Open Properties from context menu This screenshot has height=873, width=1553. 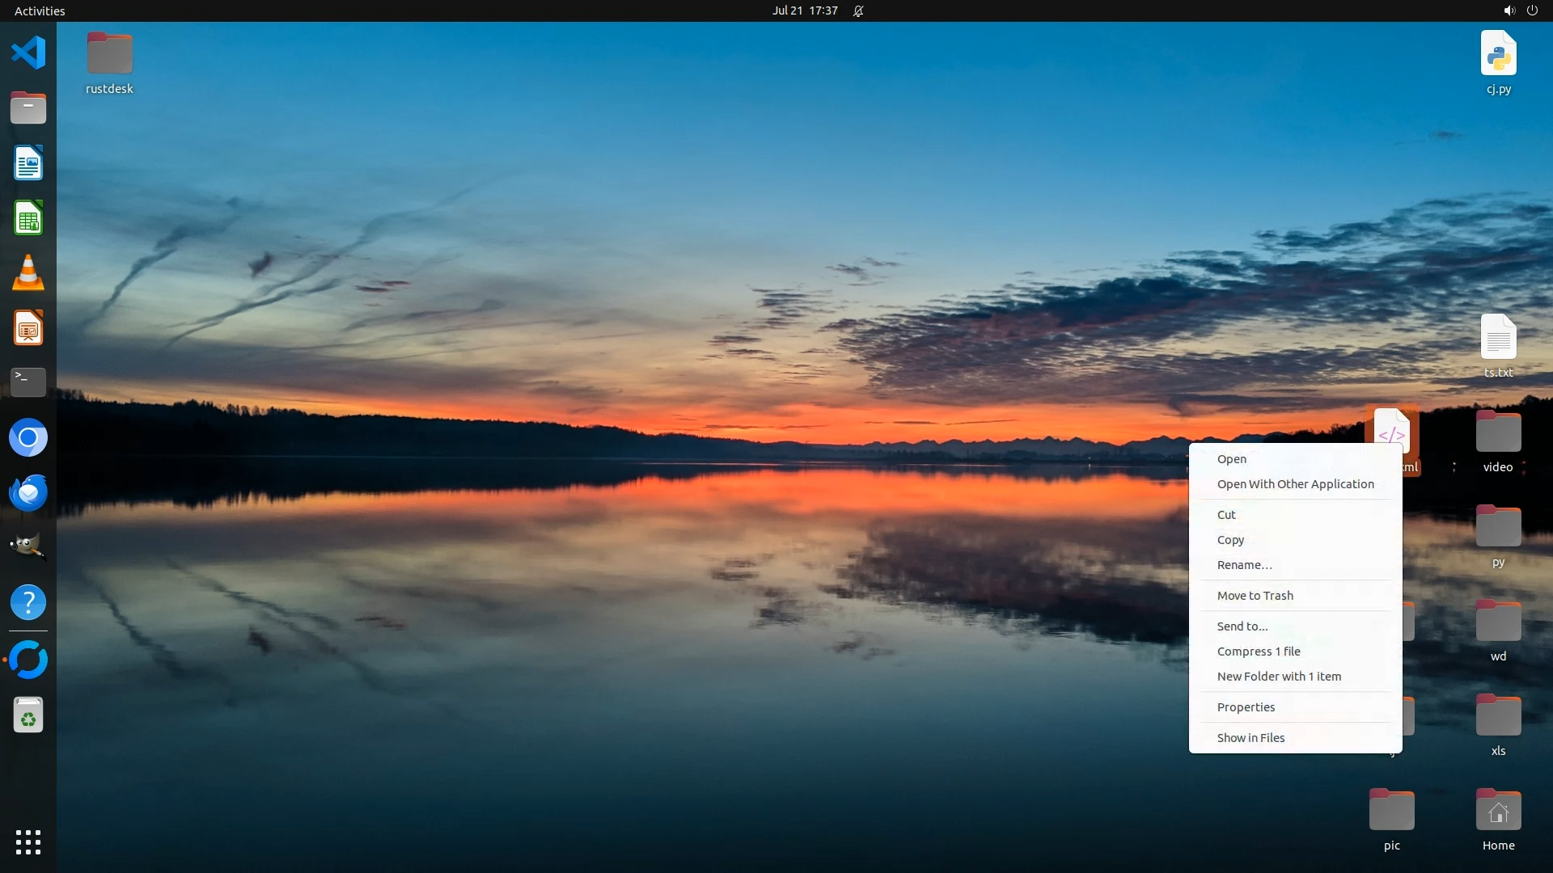point(1246,707)
